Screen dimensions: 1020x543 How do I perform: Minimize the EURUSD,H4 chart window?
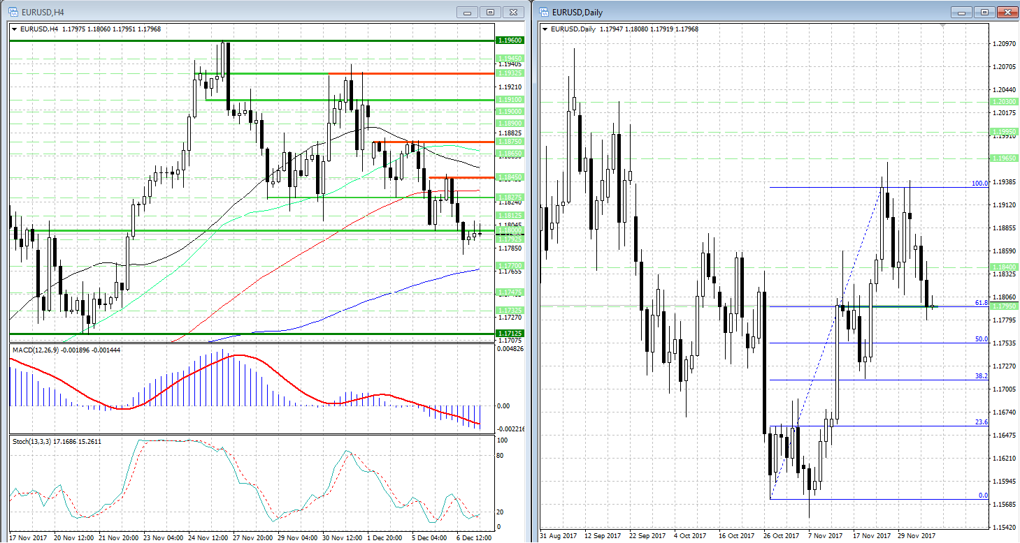[467, 12]
